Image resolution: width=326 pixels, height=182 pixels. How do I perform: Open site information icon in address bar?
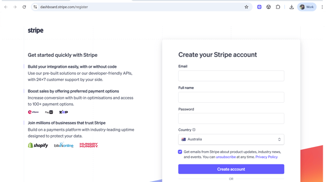[35, 7]
